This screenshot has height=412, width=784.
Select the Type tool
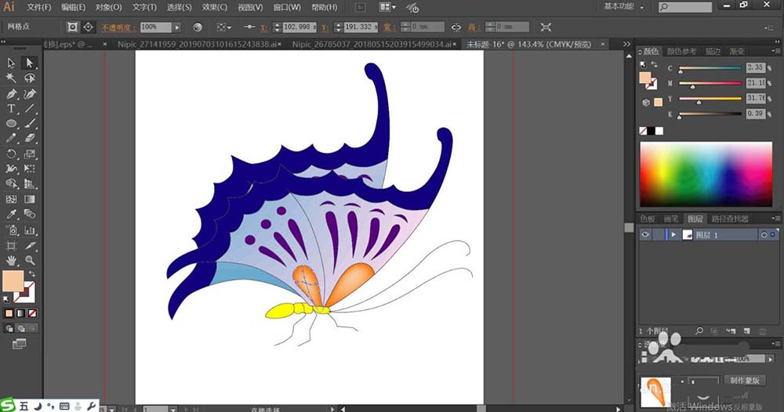[x=12, y=109]
